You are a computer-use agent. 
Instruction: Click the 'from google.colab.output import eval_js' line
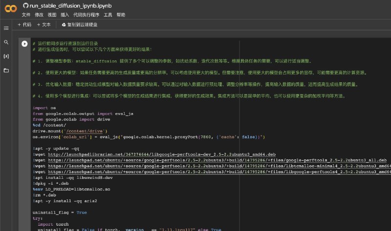[x=83, y=114]
